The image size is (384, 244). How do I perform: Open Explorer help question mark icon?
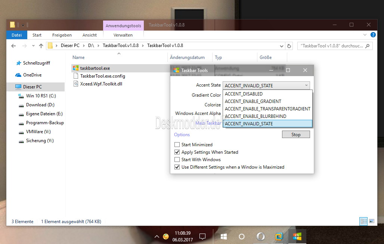tap(373, 35)
